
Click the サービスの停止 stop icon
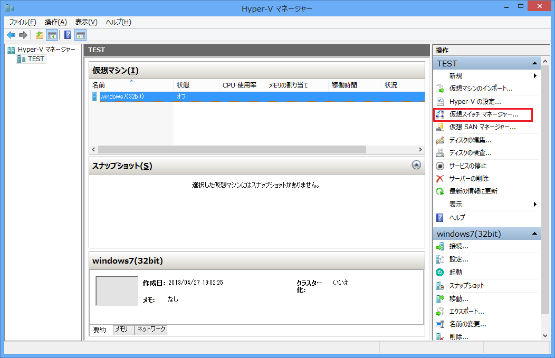(440, 166)
